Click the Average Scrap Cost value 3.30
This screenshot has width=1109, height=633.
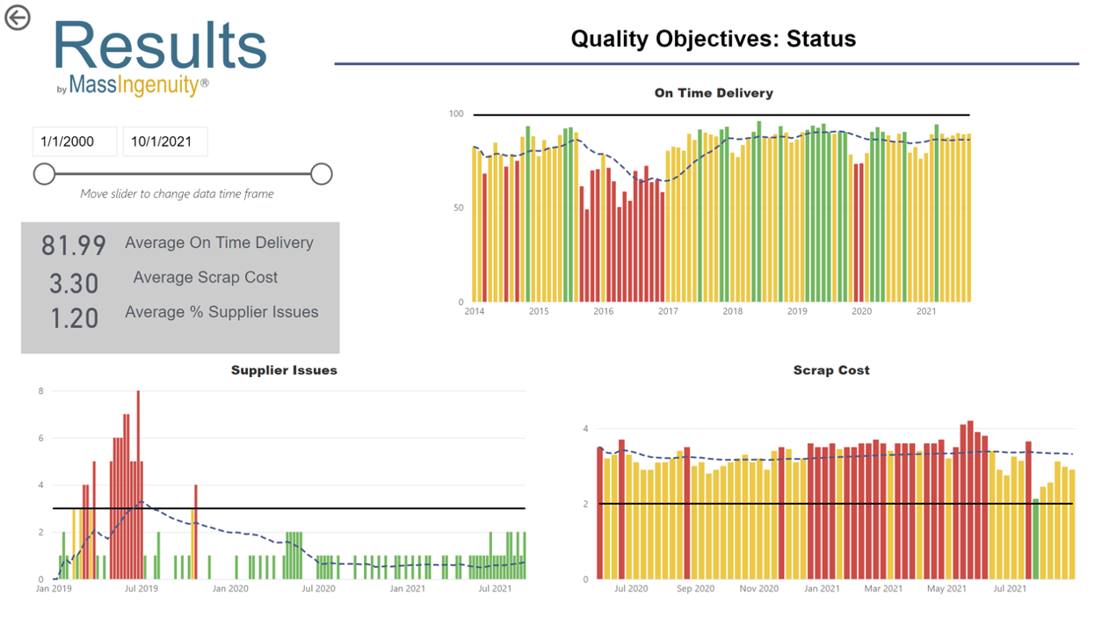click(x=72, y=283)
